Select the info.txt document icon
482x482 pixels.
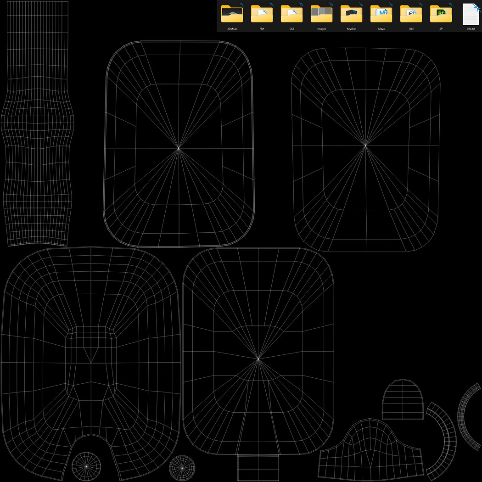tap(471, 14)
